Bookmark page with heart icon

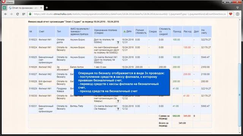pyautogui.click(x=230, y=14)
